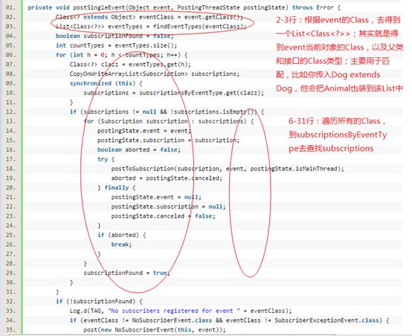
Task: Click line number 09.
Action: click(10, 83)
